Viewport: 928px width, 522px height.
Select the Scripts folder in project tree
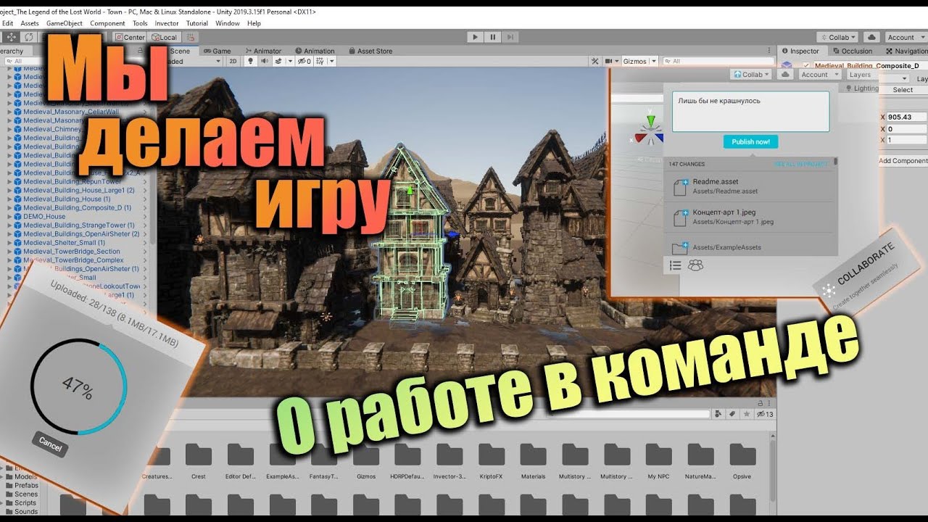[x=25, y=502]
